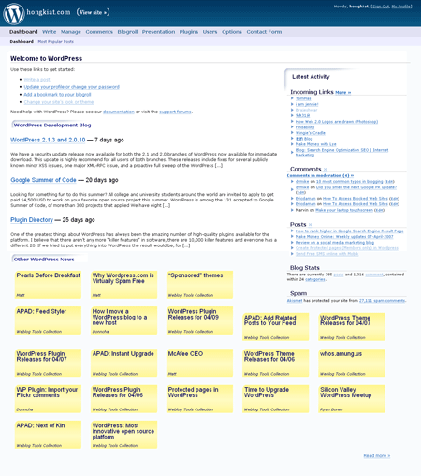The image size is (421, 476).
Task: Open the categories link in Blog Stats
Action: (315, 279)
